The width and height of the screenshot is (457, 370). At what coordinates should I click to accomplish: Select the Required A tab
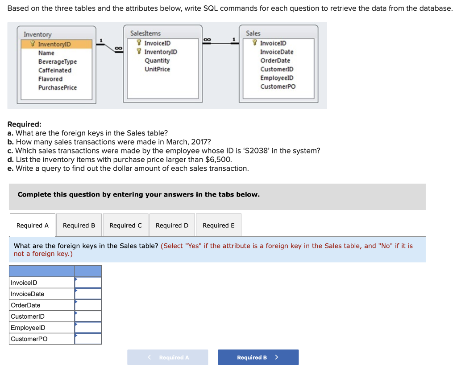point(32,225)
